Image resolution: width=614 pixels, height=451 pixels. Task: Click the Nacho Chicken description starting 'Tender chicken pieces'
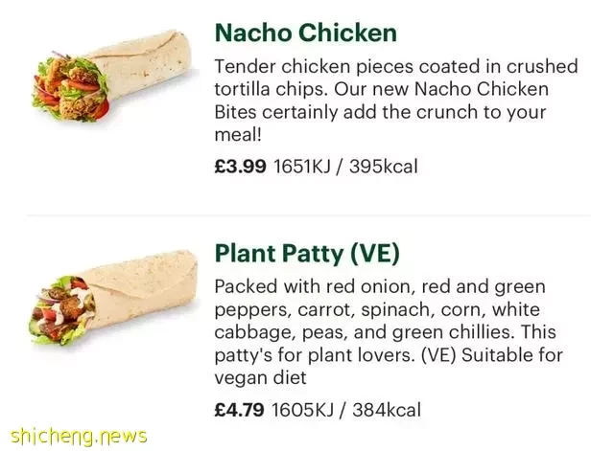pos(396,101)
